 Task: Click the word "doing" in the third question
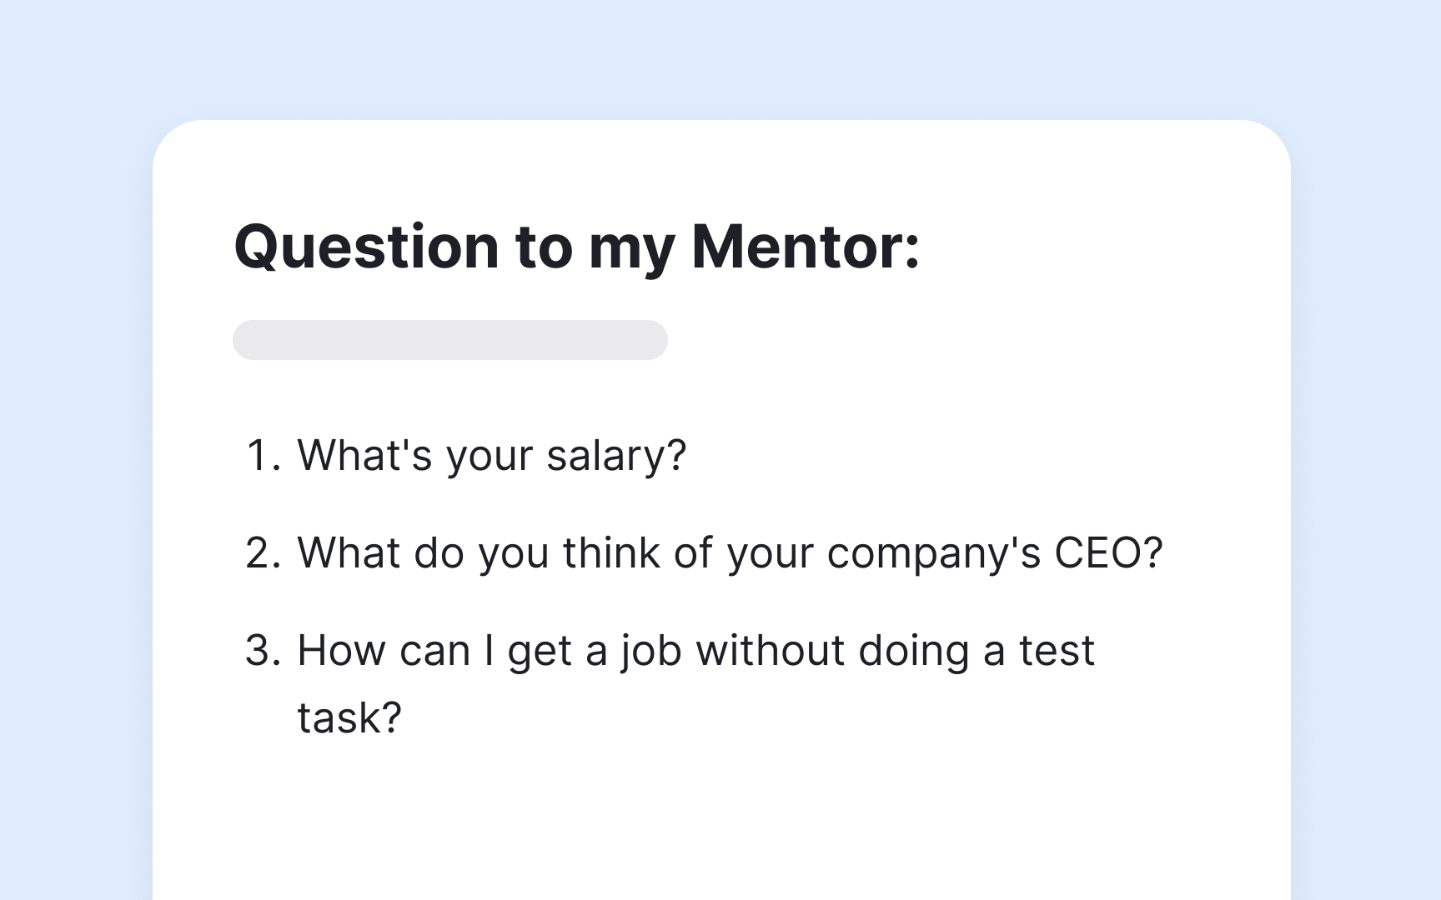(x=914, y=651)
